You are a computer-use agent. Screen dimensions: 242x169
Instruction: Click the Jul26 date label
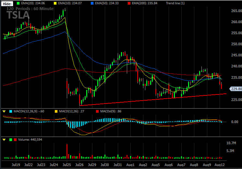79,165
